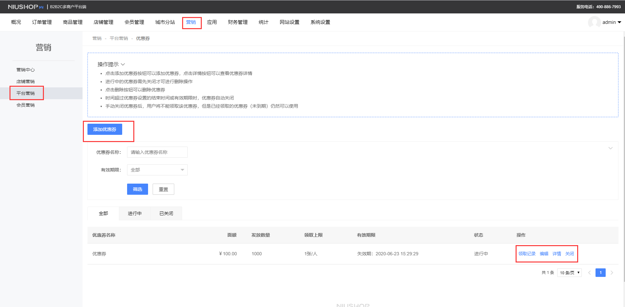
Task: Open 财务管理 in top navigation
Action: tap(238, 22)
